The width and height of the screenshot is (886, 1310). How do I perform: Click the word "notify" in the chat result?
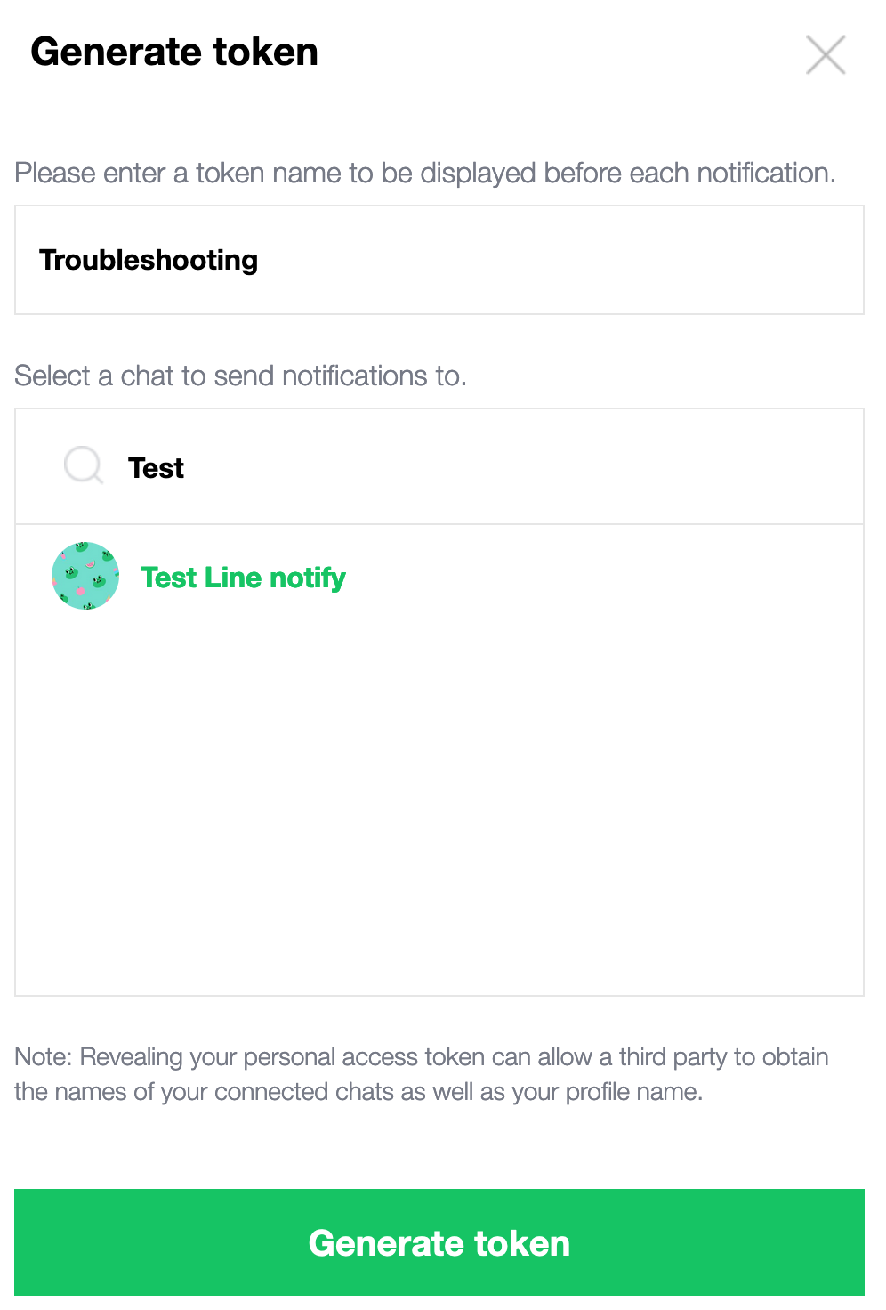(307, 578)
